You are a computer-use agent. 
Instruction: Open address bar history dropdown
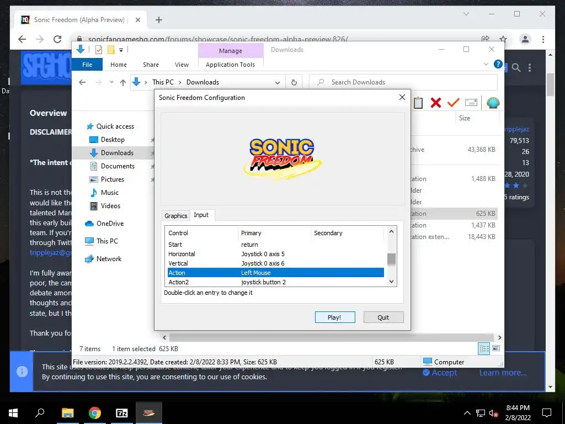click(278, 83)
